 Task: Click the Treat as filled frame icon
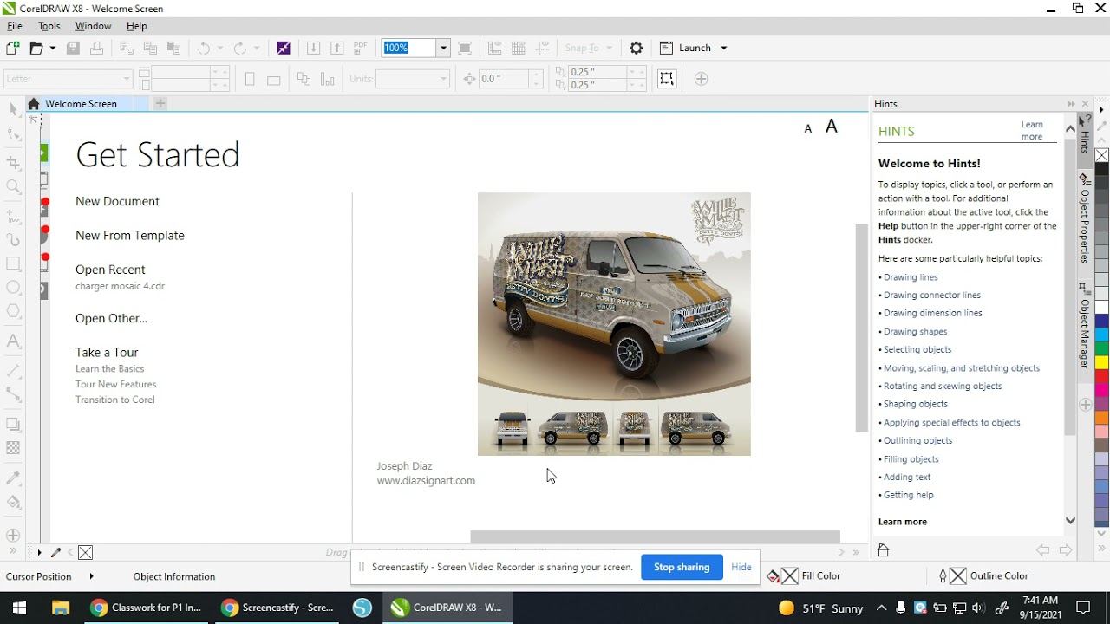[667, 79]
